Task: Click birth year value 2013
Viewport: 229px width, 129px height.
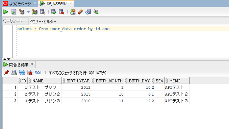Action: (x=86, y=94)
